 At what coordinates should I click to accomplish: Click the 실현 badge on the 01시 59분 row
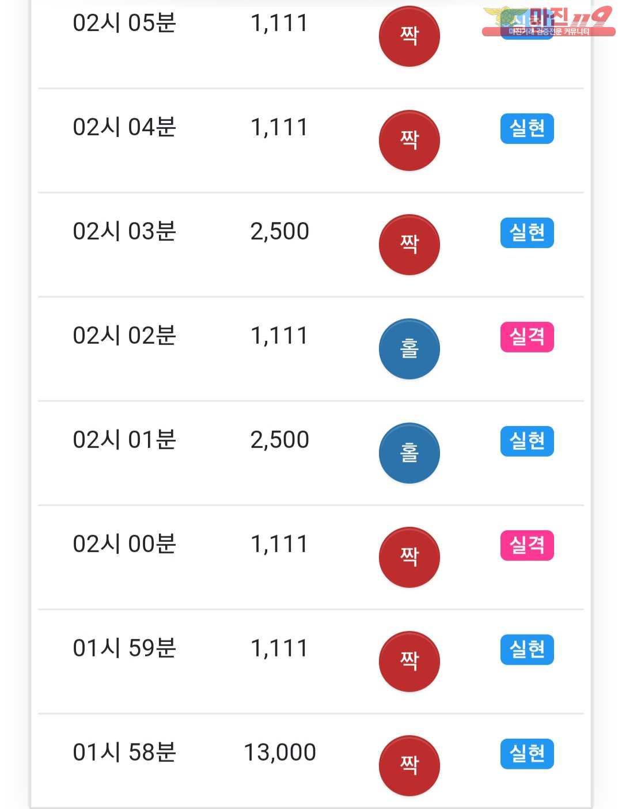tap(527, 650)
